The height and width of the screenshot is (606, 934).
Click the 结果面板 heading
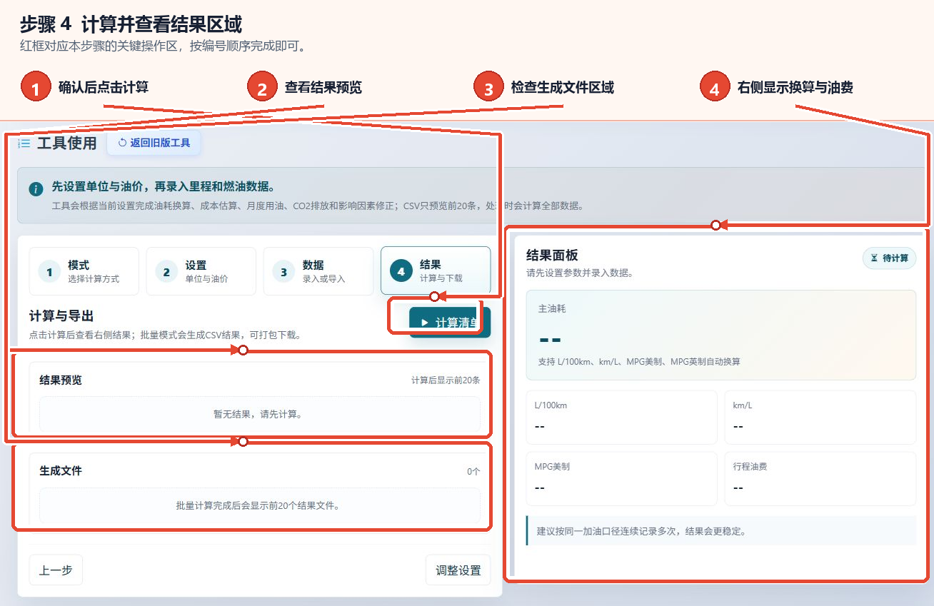click(x=552, y=255)
